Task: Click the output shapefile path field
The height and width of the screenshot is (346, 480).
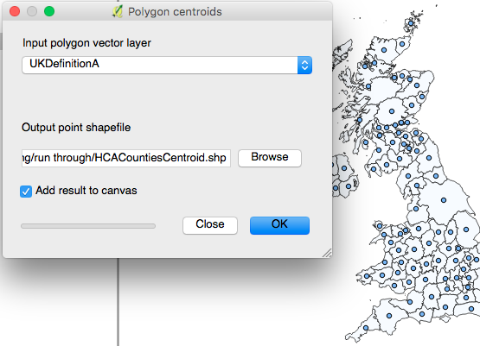Action: (x=126, y=158)
